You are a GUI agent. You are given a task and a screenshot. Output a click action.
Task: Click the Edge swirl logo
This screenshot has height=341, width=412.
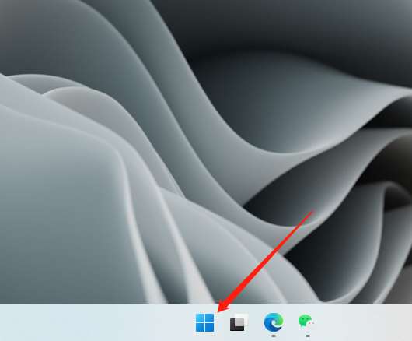coord(274,322)
